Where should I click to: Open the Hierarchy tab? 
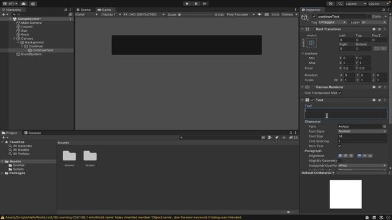point(12,10)
